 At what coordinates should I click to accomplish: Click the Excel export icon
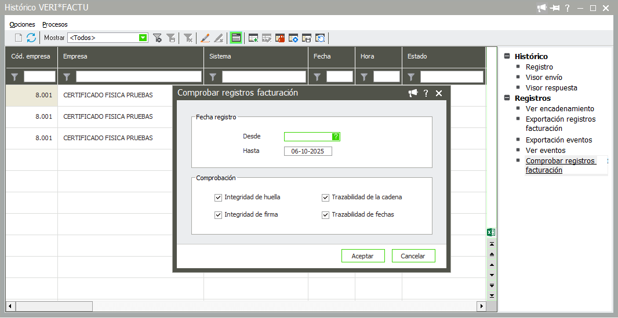tap(490, 232)
